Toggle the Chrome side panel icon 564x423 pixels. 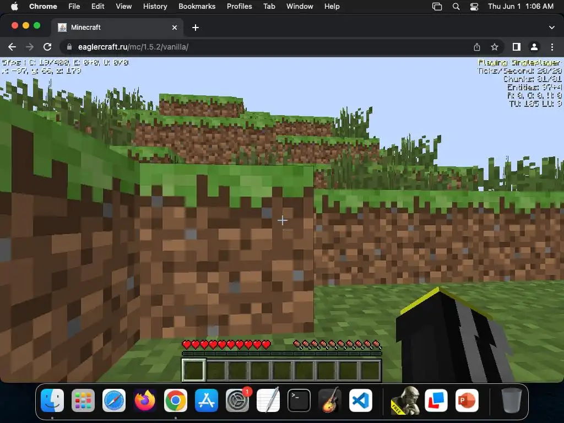pos(517,47)
